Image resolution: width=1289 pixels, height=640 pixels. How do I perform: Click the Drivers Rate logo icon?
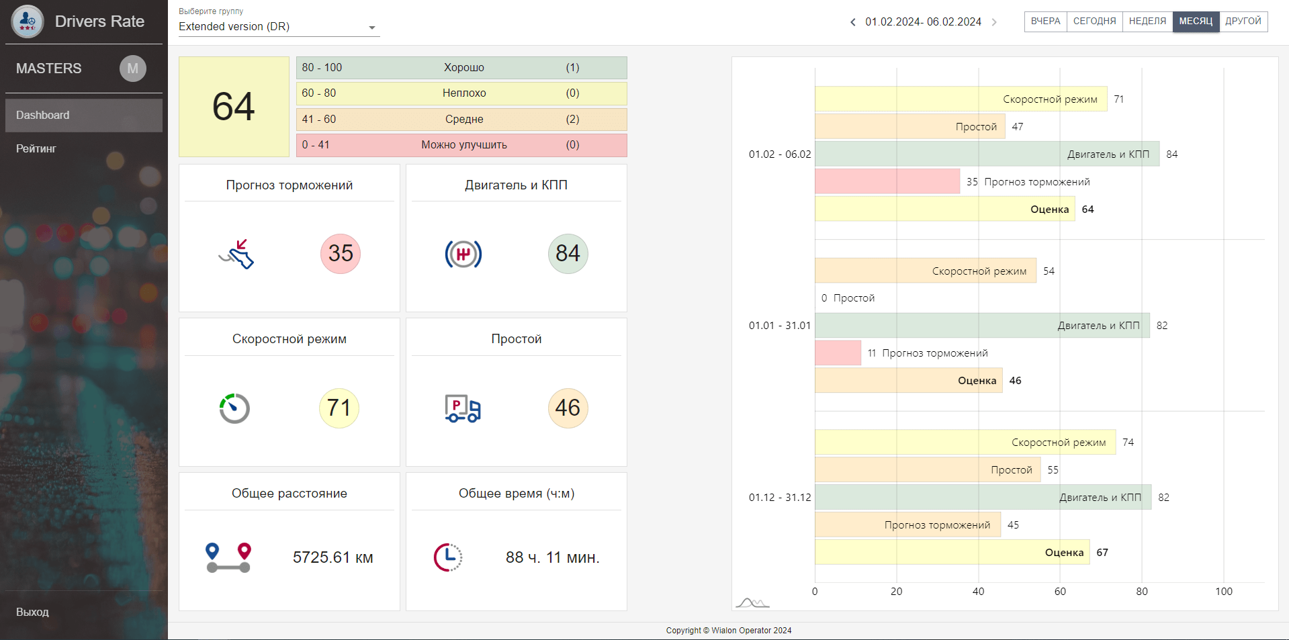[x=28, y=21]
